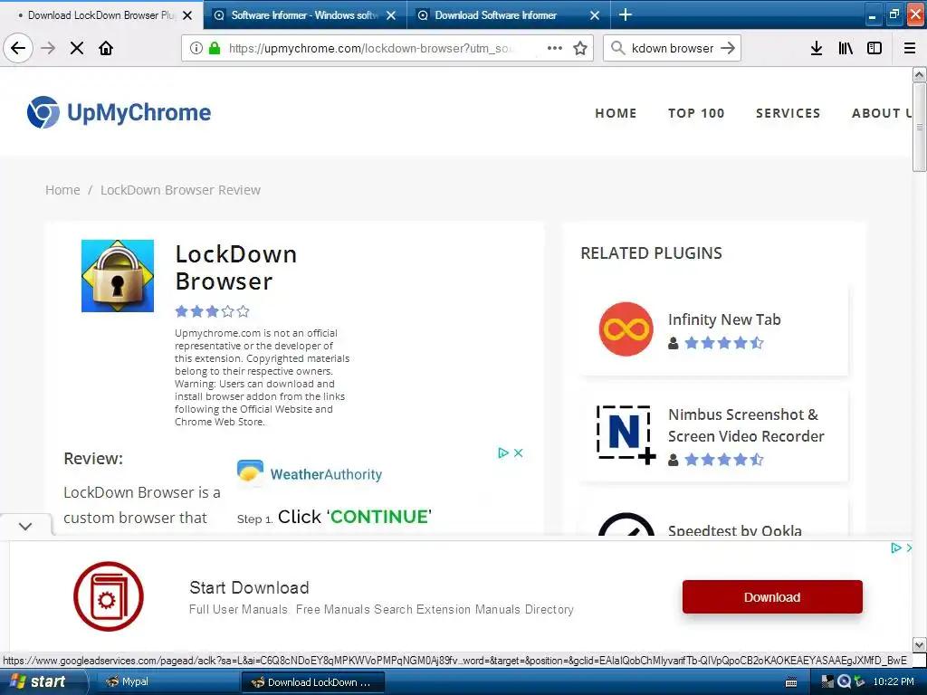Image resolution: width=927 pixels, height=695 pixels.
Task: Click the search field with kdown browser
Action: pos(673,48)
